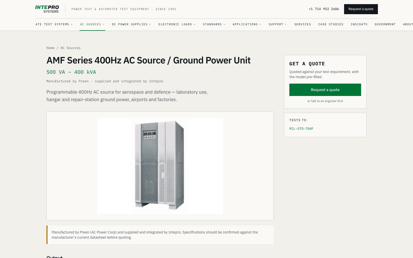Click 'or talk to an engineer first' link
The width and height of the screenshot is (413, 258).
click(x=325, y=101)
